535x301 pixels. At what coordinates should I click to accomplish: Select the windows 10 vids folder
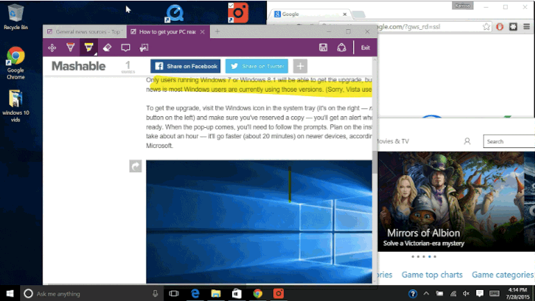tap(15, 106)
